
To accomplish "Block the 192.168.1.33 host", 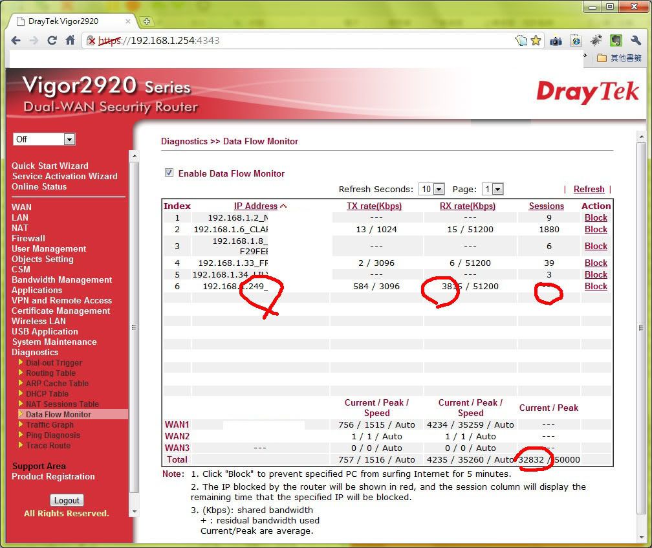I will (596, 263).
